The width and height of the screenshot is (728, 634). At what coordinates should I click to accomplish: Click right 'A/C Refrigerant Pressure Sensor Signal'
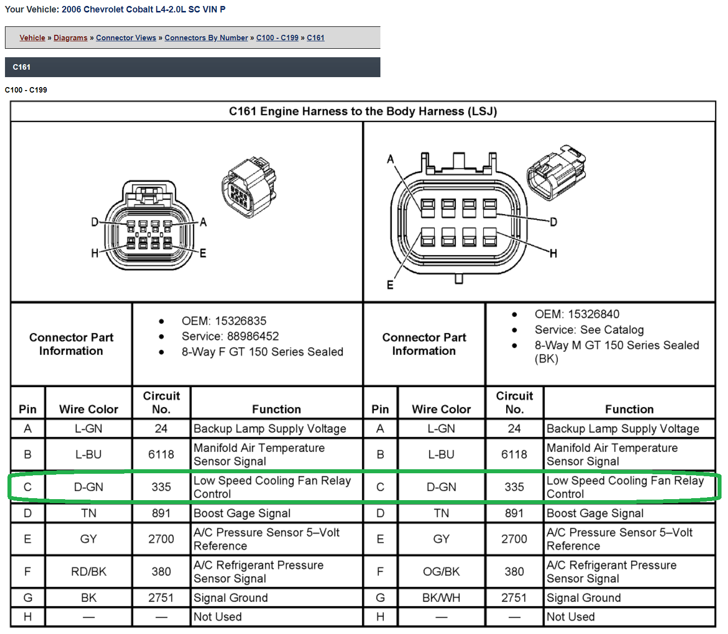click(612, 572)
